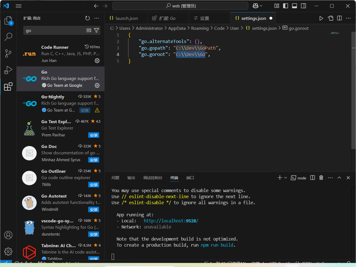Click the go.goroot breadcrumb symbol
The image size is (356, 267).
[296, 28]
